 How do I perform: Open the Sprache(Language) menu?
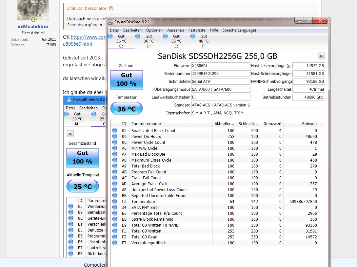click(239, 30)
